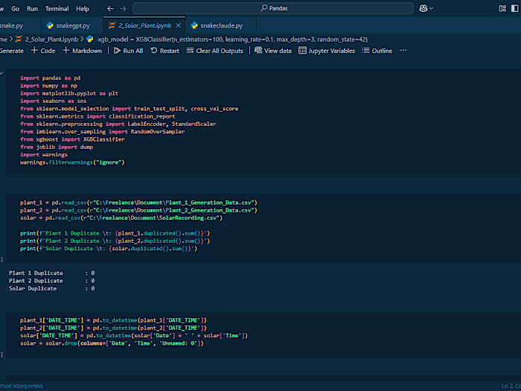This screenshot has height=391, width=521.
Task: Click the Run All notebook button
Action: click(128, 51)
